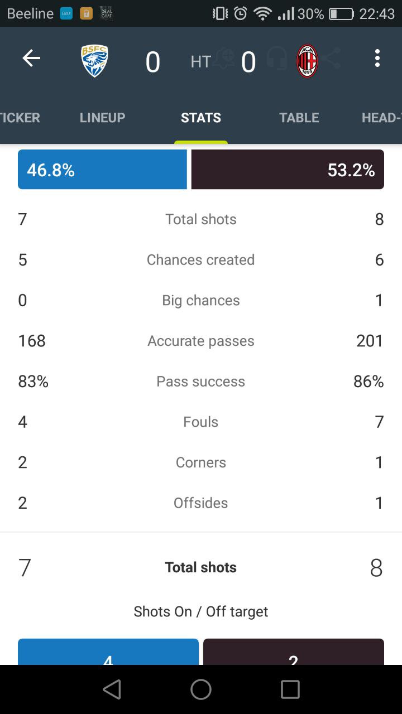Select the Stats tab
The image size is (402, 714).
(201, 118)
